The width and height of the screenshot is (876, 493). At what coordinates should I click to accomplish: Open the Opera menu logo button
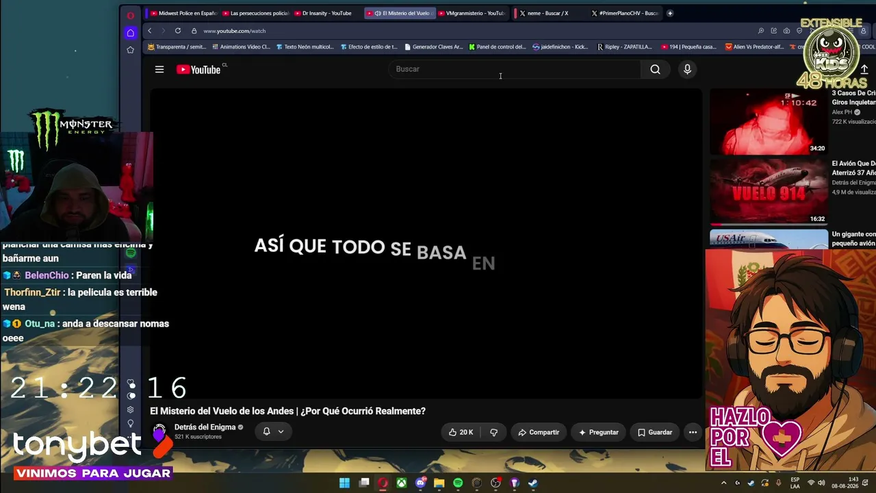coord(130,15)
